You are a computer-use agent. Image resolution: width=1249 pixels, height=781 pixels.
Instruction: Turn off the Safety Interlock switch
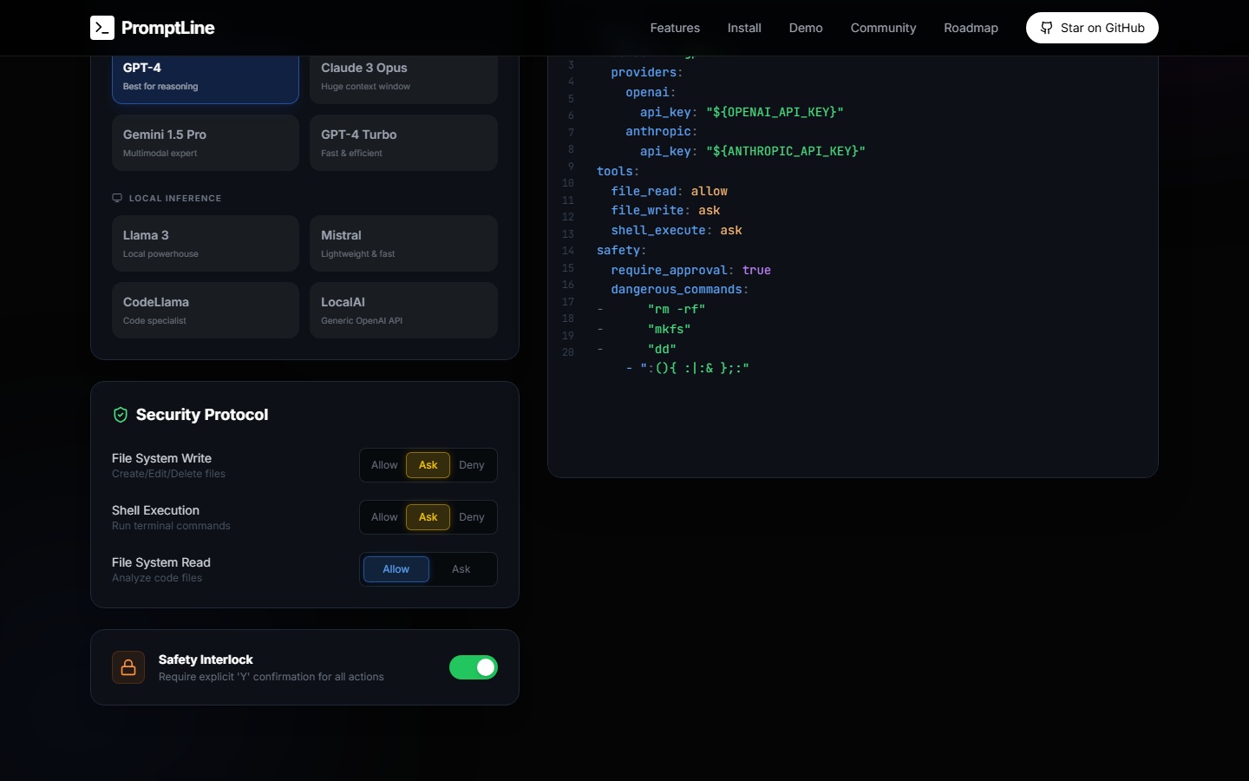474,667
